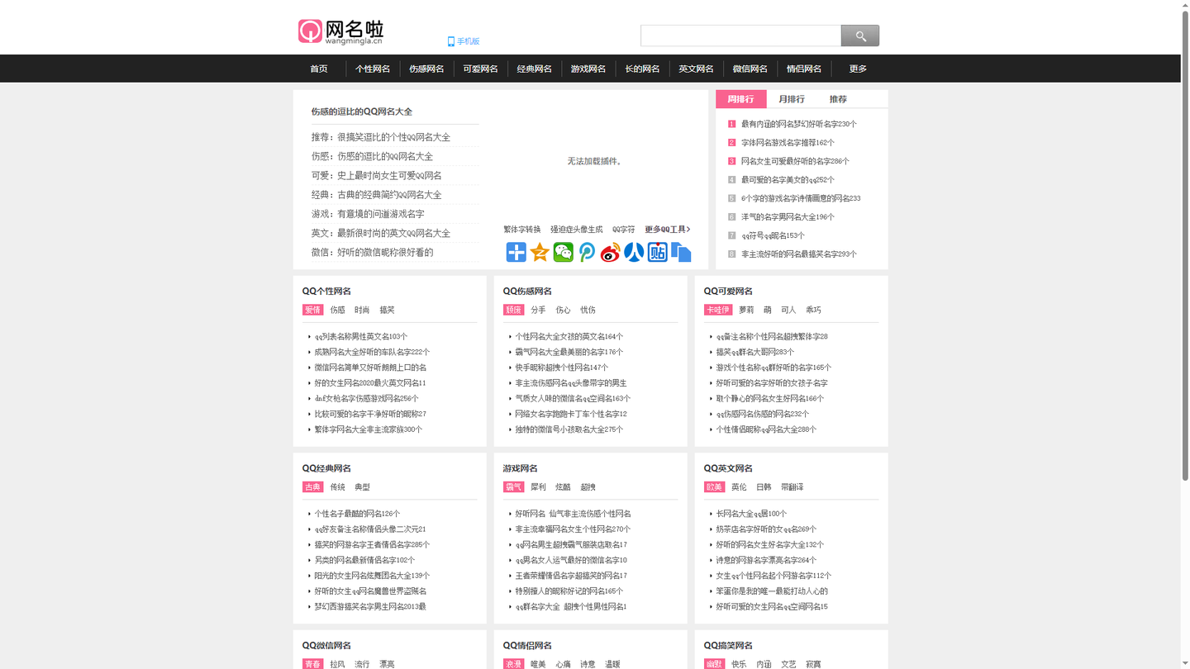Viewport: 1190px width, 669px height.
Task: Click inside the search text box
Action: coord(741,36)
